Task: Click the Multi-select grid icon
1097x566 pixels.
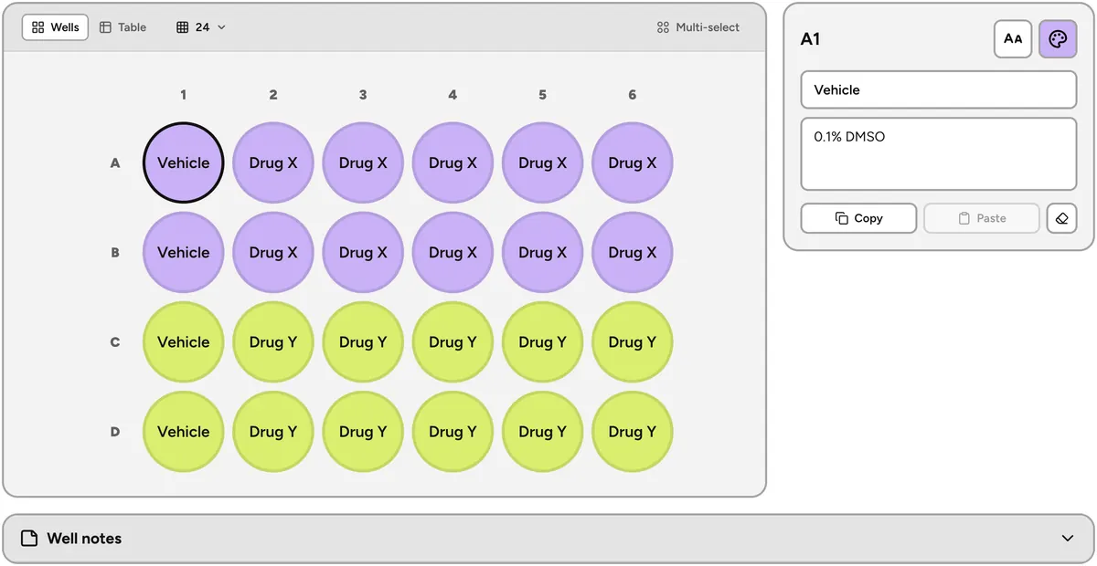Action: (663, 27)
